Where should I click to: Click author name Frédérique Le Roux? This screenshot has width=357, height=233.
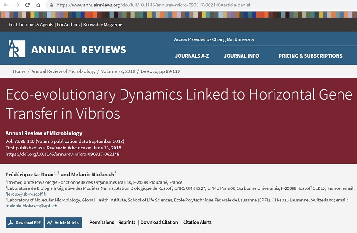[x=30, y=175]
